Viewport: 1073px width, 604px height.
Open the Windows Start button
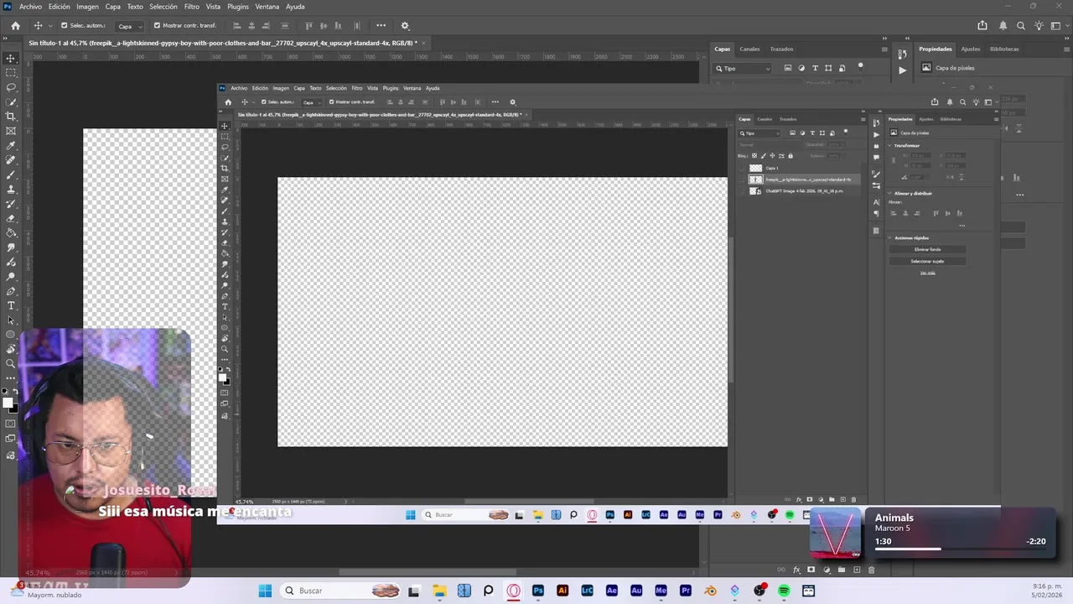pyautogui.click(x=265, y=591)
